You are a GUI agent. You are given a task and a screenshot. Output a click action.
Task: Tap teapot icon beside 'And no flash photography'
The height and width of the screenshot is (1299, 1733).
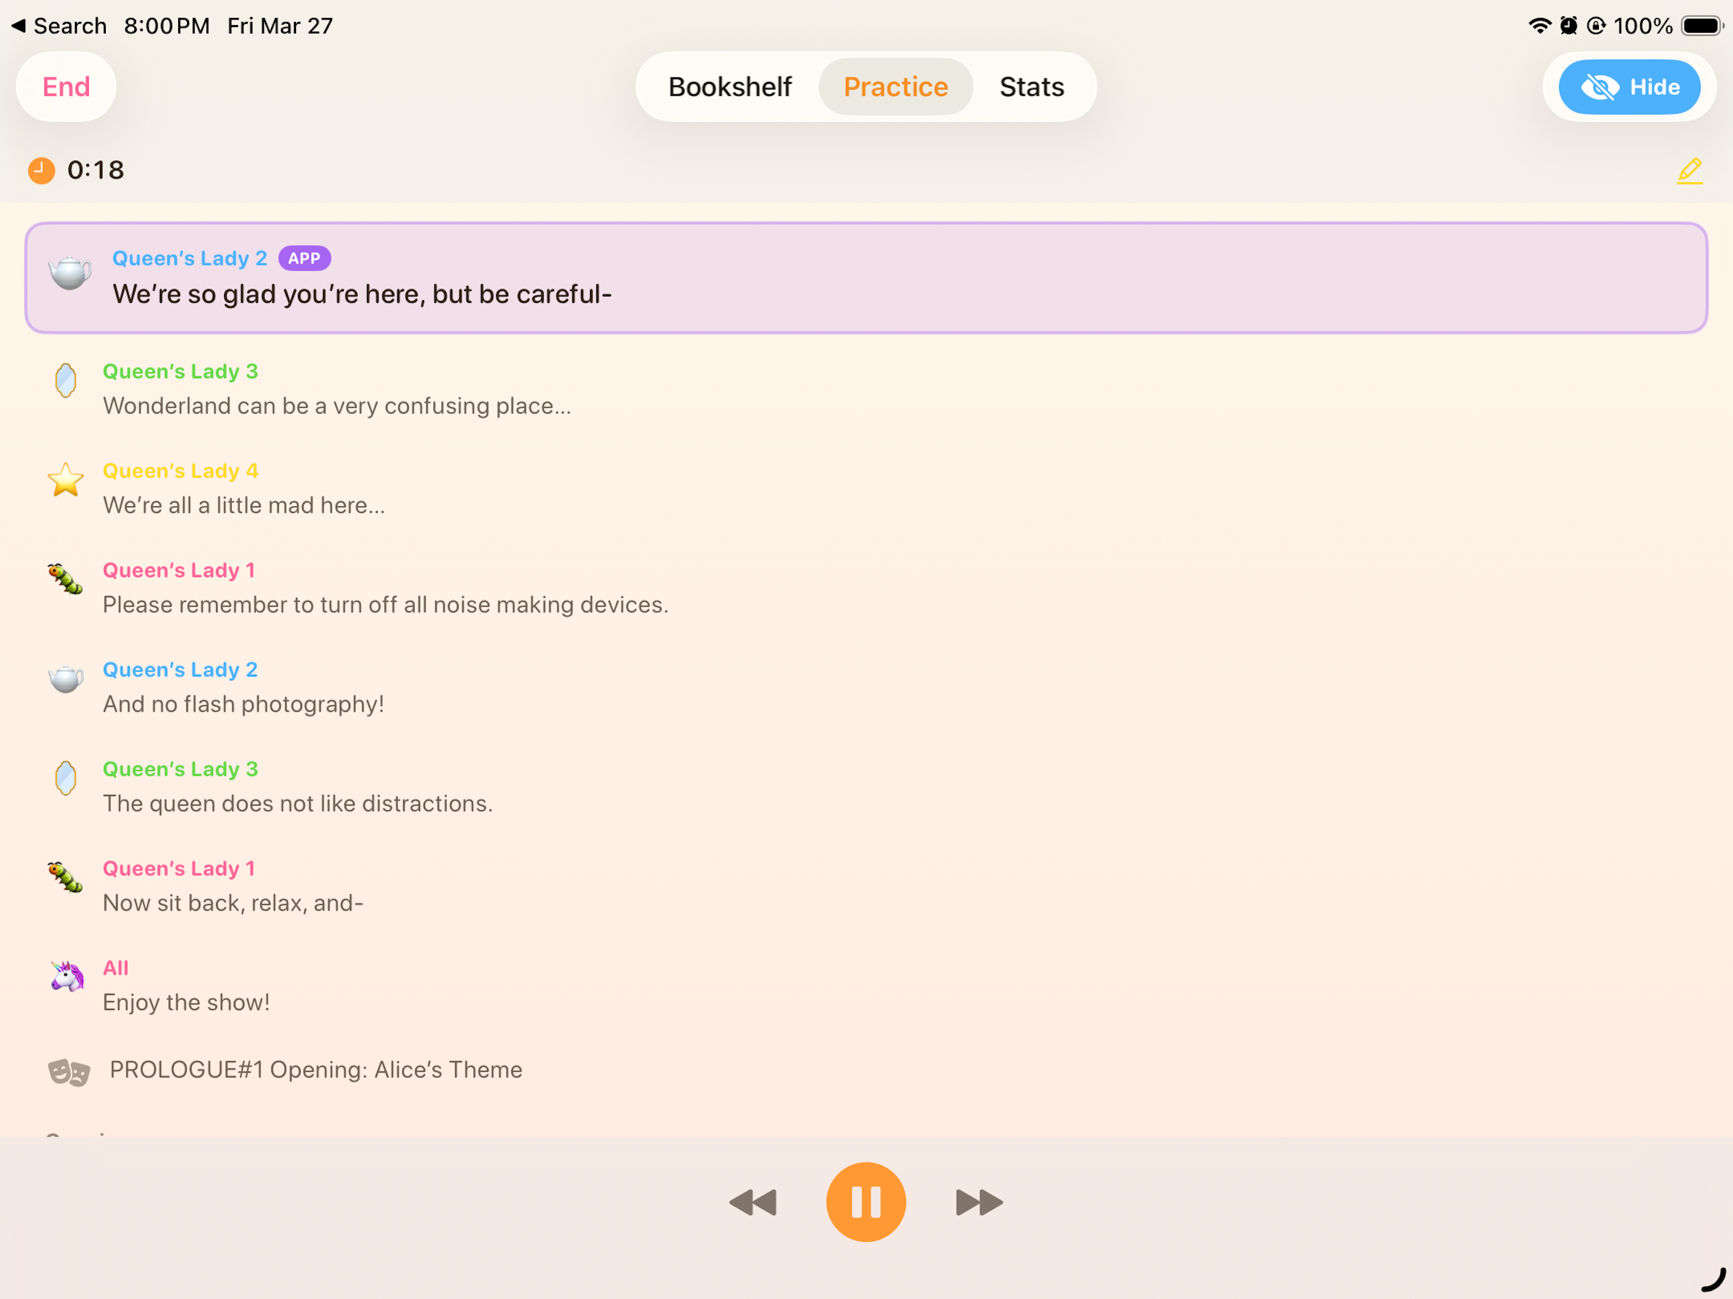pyautogui.click(x=66, y=678)
